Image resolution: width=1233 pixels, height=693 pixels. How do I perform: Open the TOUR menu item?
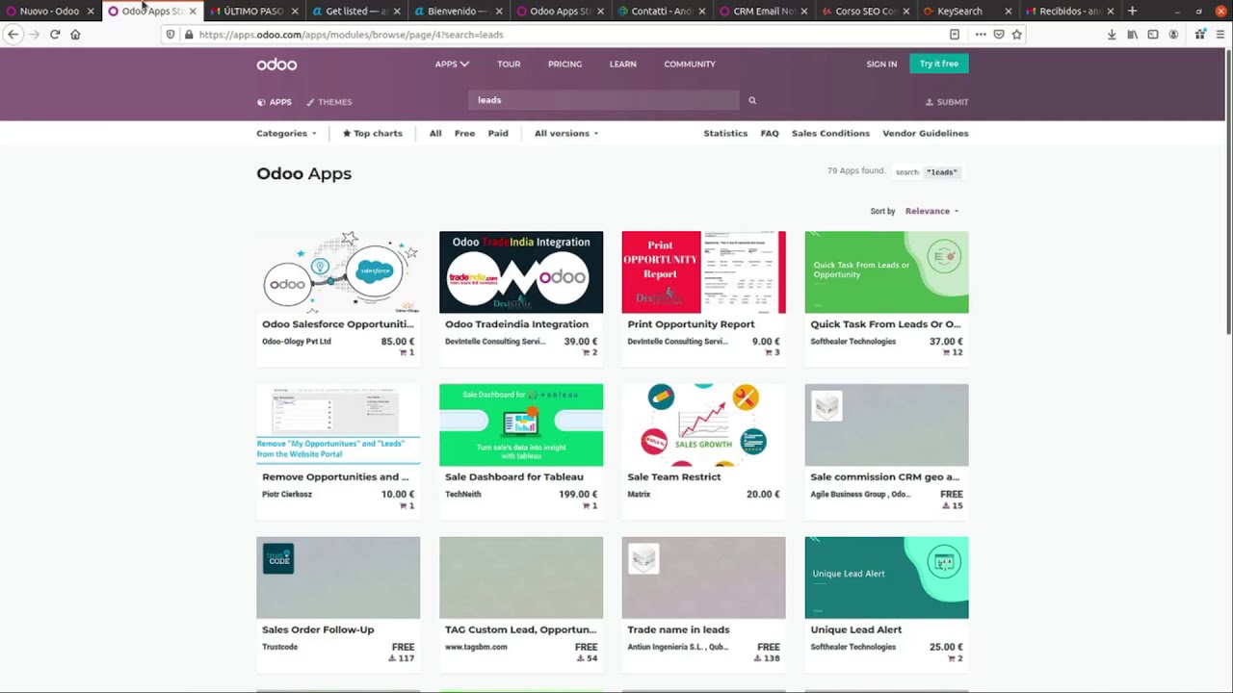pyautogui.click(x=509, y=64)
